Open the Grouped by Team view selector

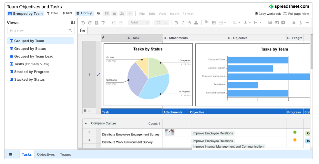(26, 14)
